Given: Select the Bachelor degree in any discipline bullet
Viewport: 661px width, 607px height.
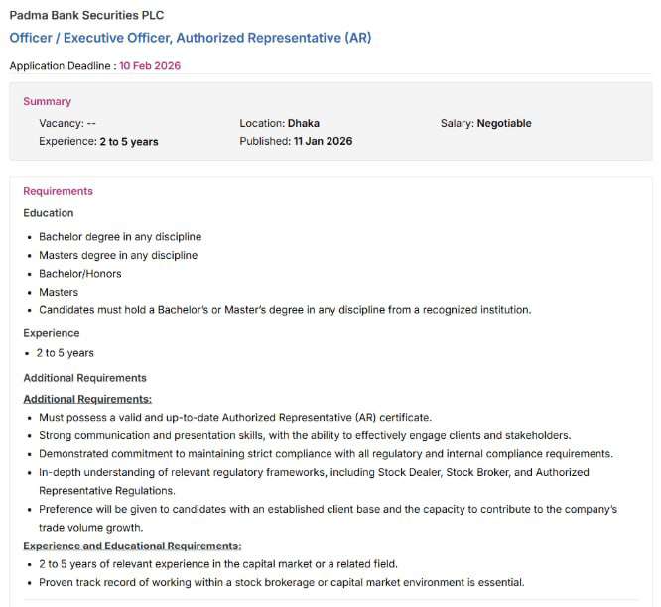Looking at the screenshot, I should tap(120, 237).
